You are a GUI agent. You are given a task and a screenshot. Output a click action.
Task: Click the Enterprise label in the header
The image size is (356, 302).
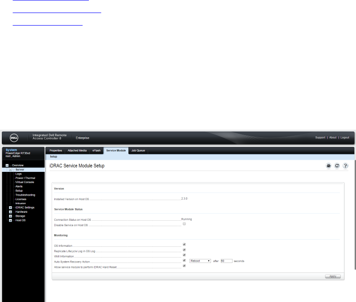pos(83,138)
